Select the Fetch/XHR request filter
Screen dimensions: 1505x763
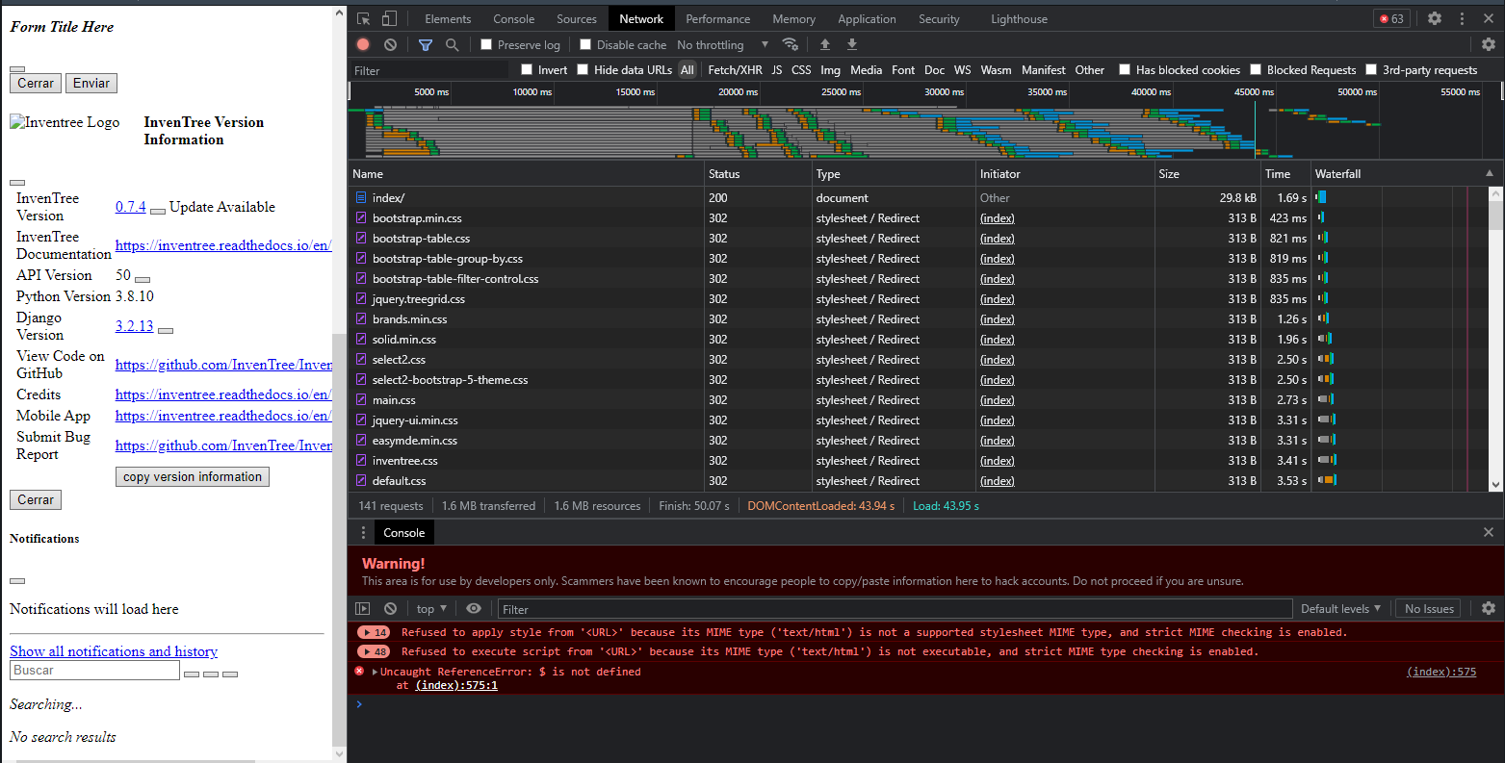pos(735,69)
